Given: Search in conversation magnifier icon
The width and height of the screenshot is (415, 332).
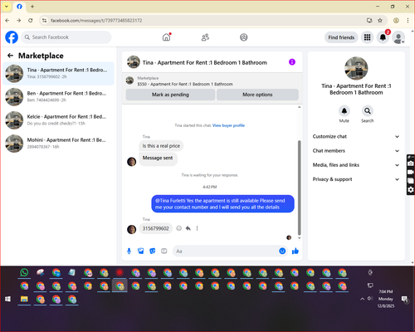Looking at the screenshot, I should [368, 111].
